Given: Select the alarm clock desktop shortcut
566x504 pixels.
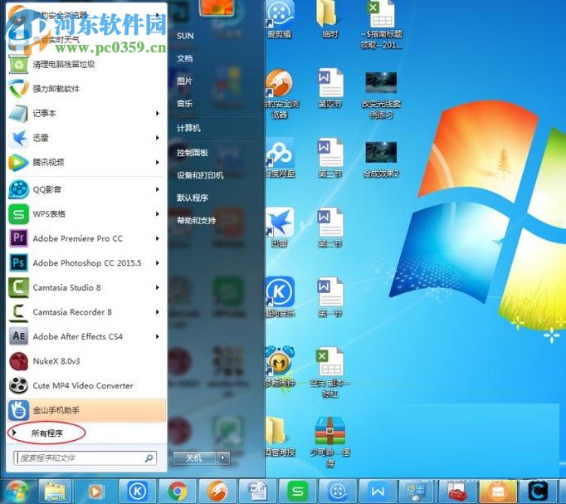Looking at the screenshot, I should click(x=280, y=366).
